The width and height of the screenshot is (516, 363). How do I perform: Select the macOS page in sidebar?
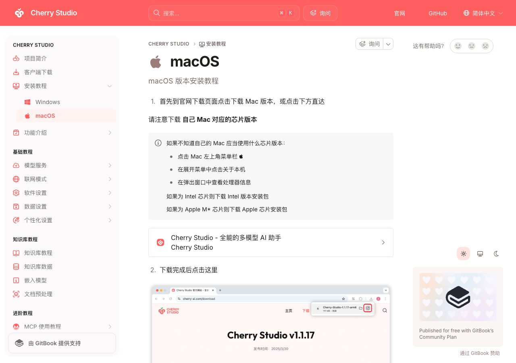[66, 116]
